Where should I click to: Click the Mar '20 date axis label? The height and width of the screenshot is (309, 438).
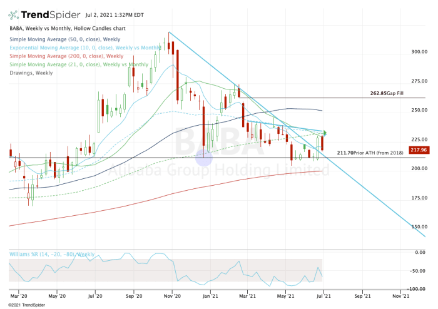pyautogui.click(x=19, y=296)
